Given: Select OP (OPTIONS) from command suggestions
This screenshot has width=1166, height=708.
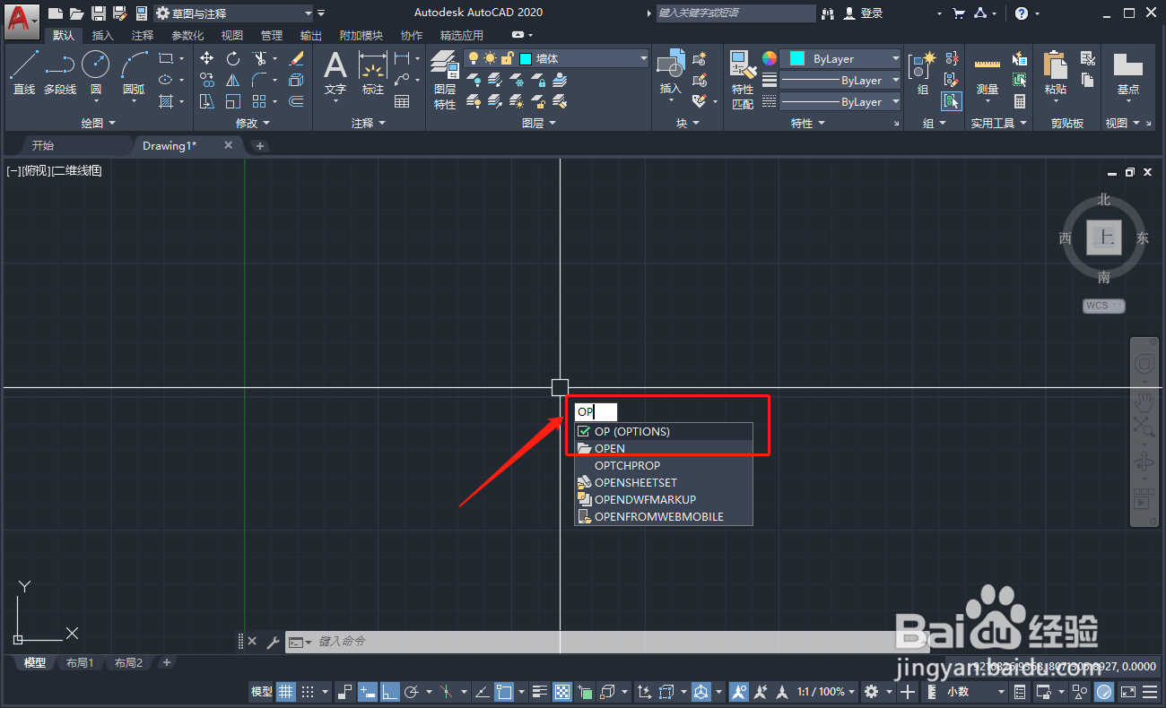Looking at the screenshot, I should click(x=664, y=431).
